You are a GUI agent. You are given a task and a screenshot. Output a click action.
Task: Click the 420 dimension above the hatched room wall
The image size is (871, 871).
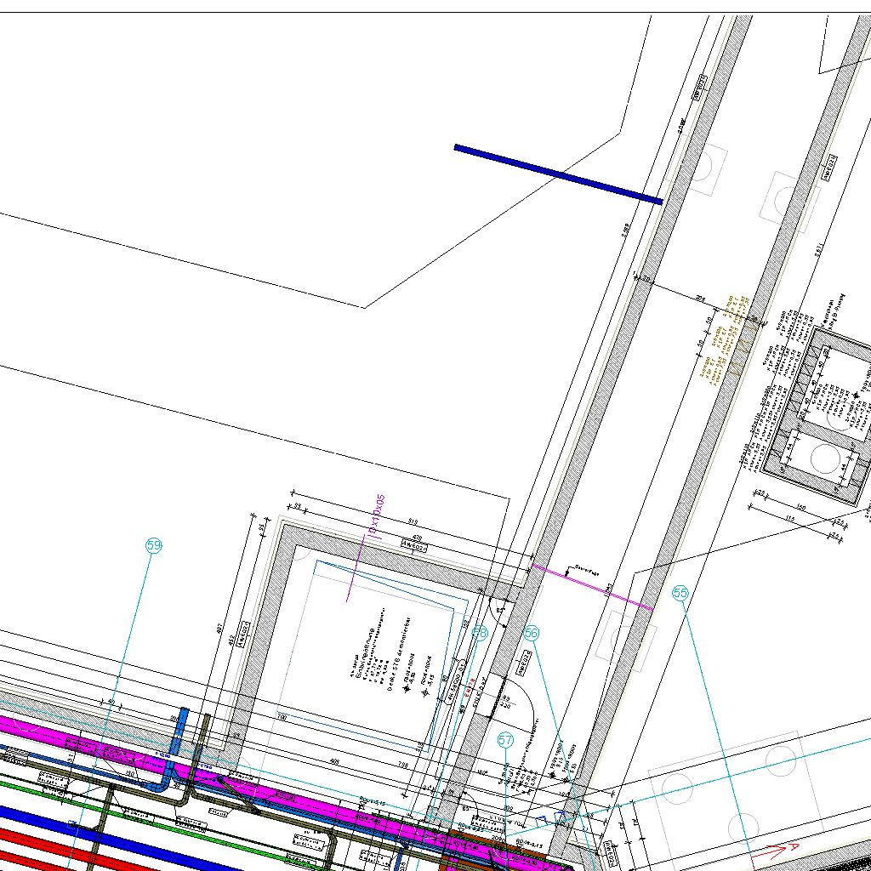(x=418, y=538)
